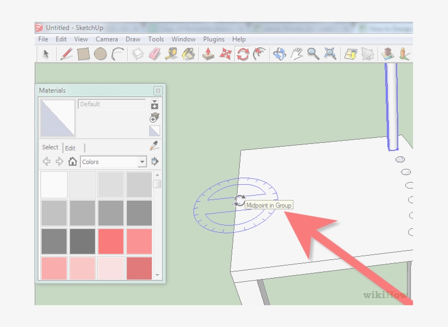Select the Rotate tool
This screenshot has width=448, height=327.
coord(243,54)
